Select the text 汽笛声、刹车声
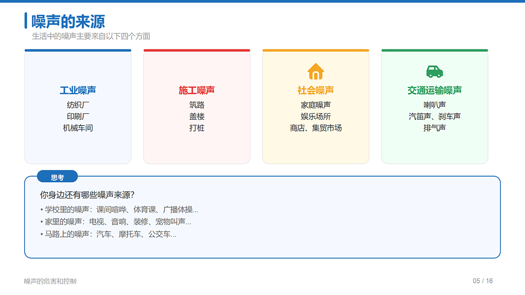The image size is (525, 295). coord(434,116)
